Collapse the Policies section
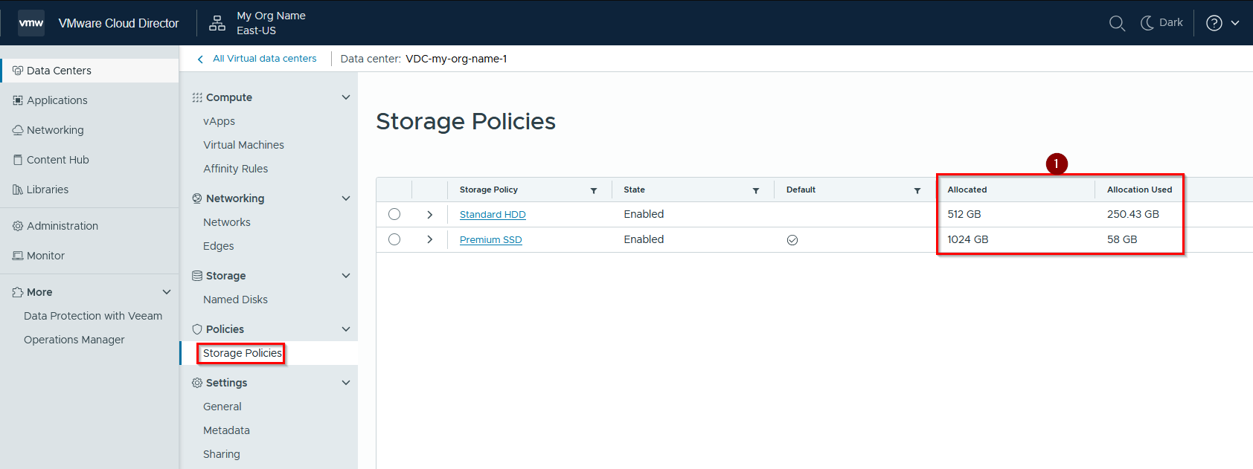 coord(346,329)
